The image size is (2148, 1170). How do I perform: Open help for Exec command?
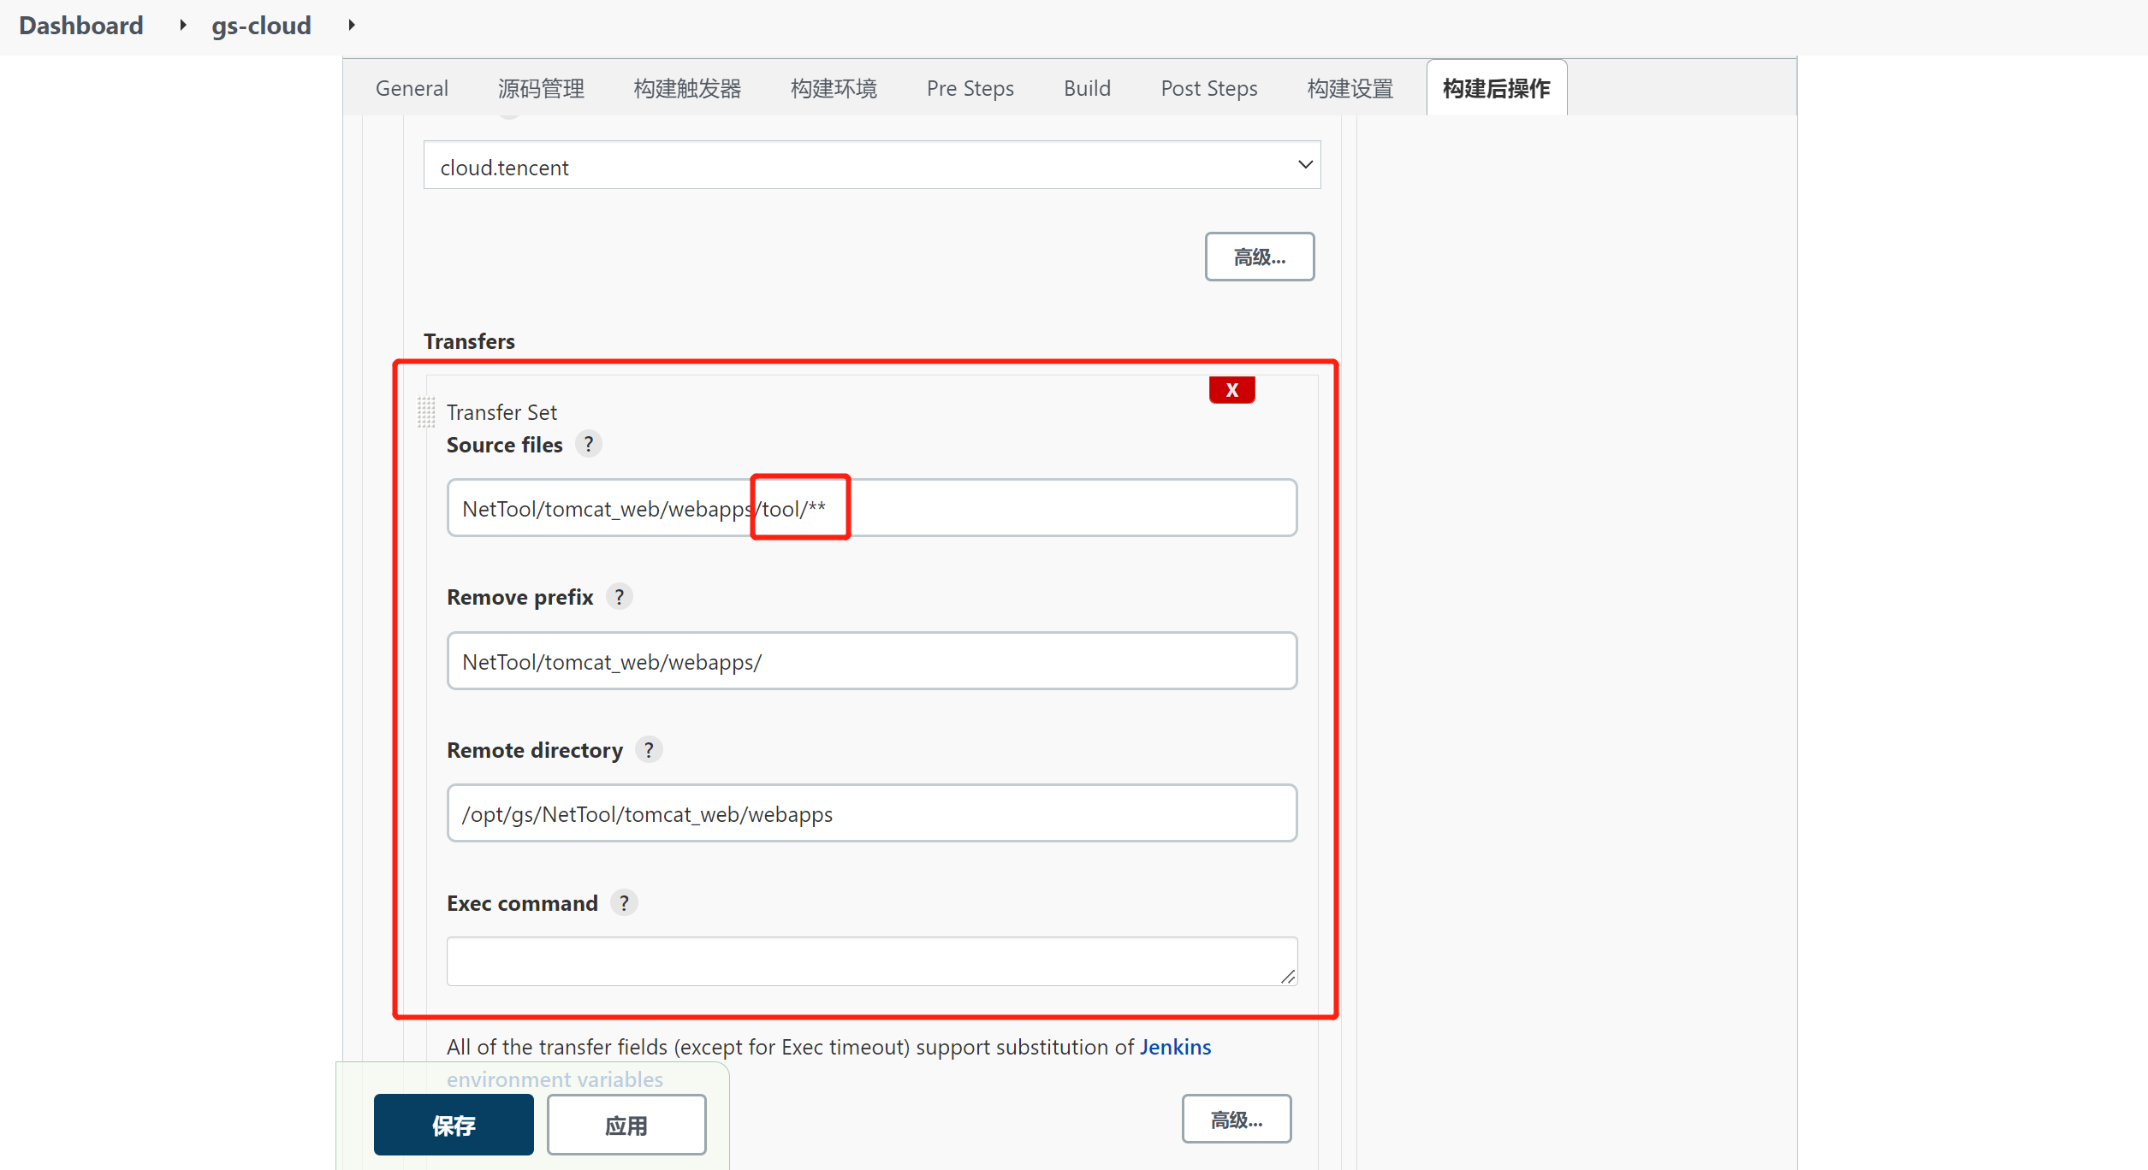(x=624, y=903)
